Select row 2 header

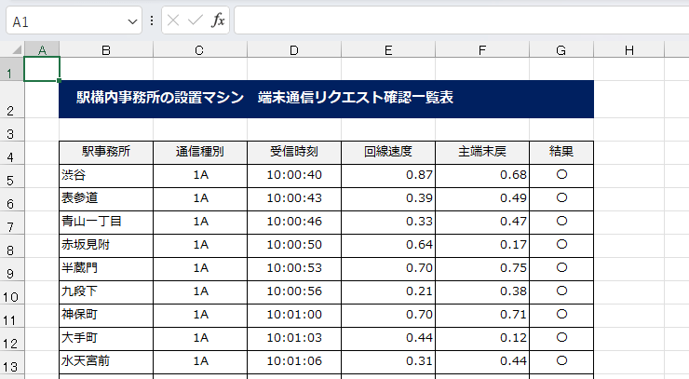pos(12,100)
